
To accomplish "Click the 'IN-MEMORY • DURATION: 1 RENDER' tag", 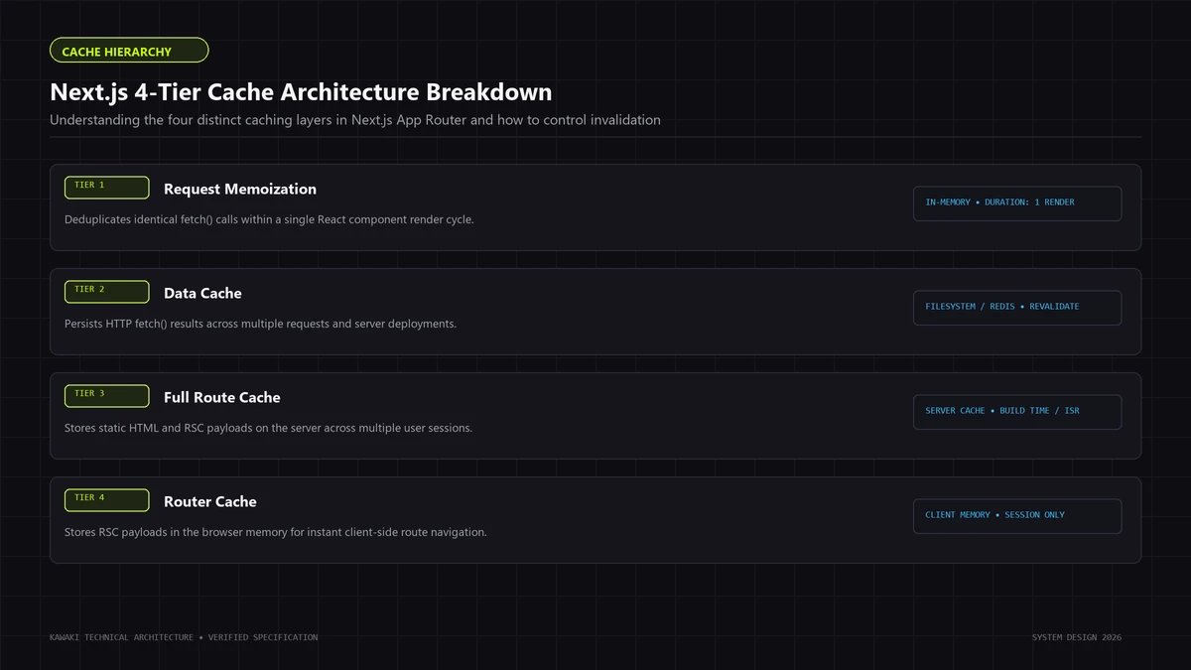I will (x=1017, y=203).
